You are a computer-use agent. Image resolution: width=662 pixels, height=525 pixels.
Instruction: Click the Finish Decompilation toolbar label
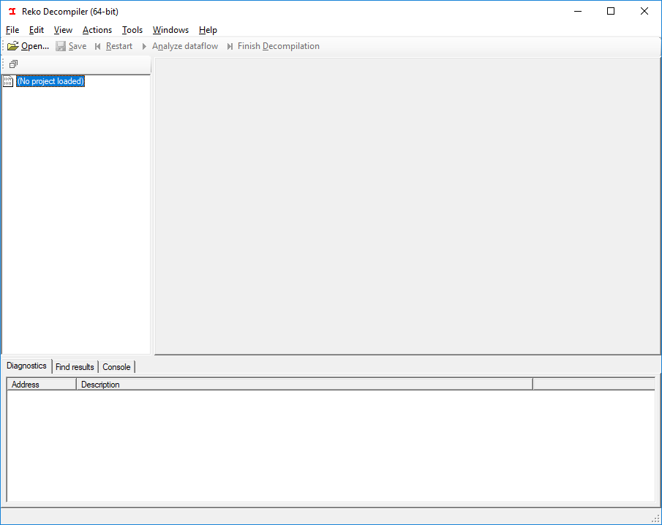pyautogui.click(x=278, y=46)
